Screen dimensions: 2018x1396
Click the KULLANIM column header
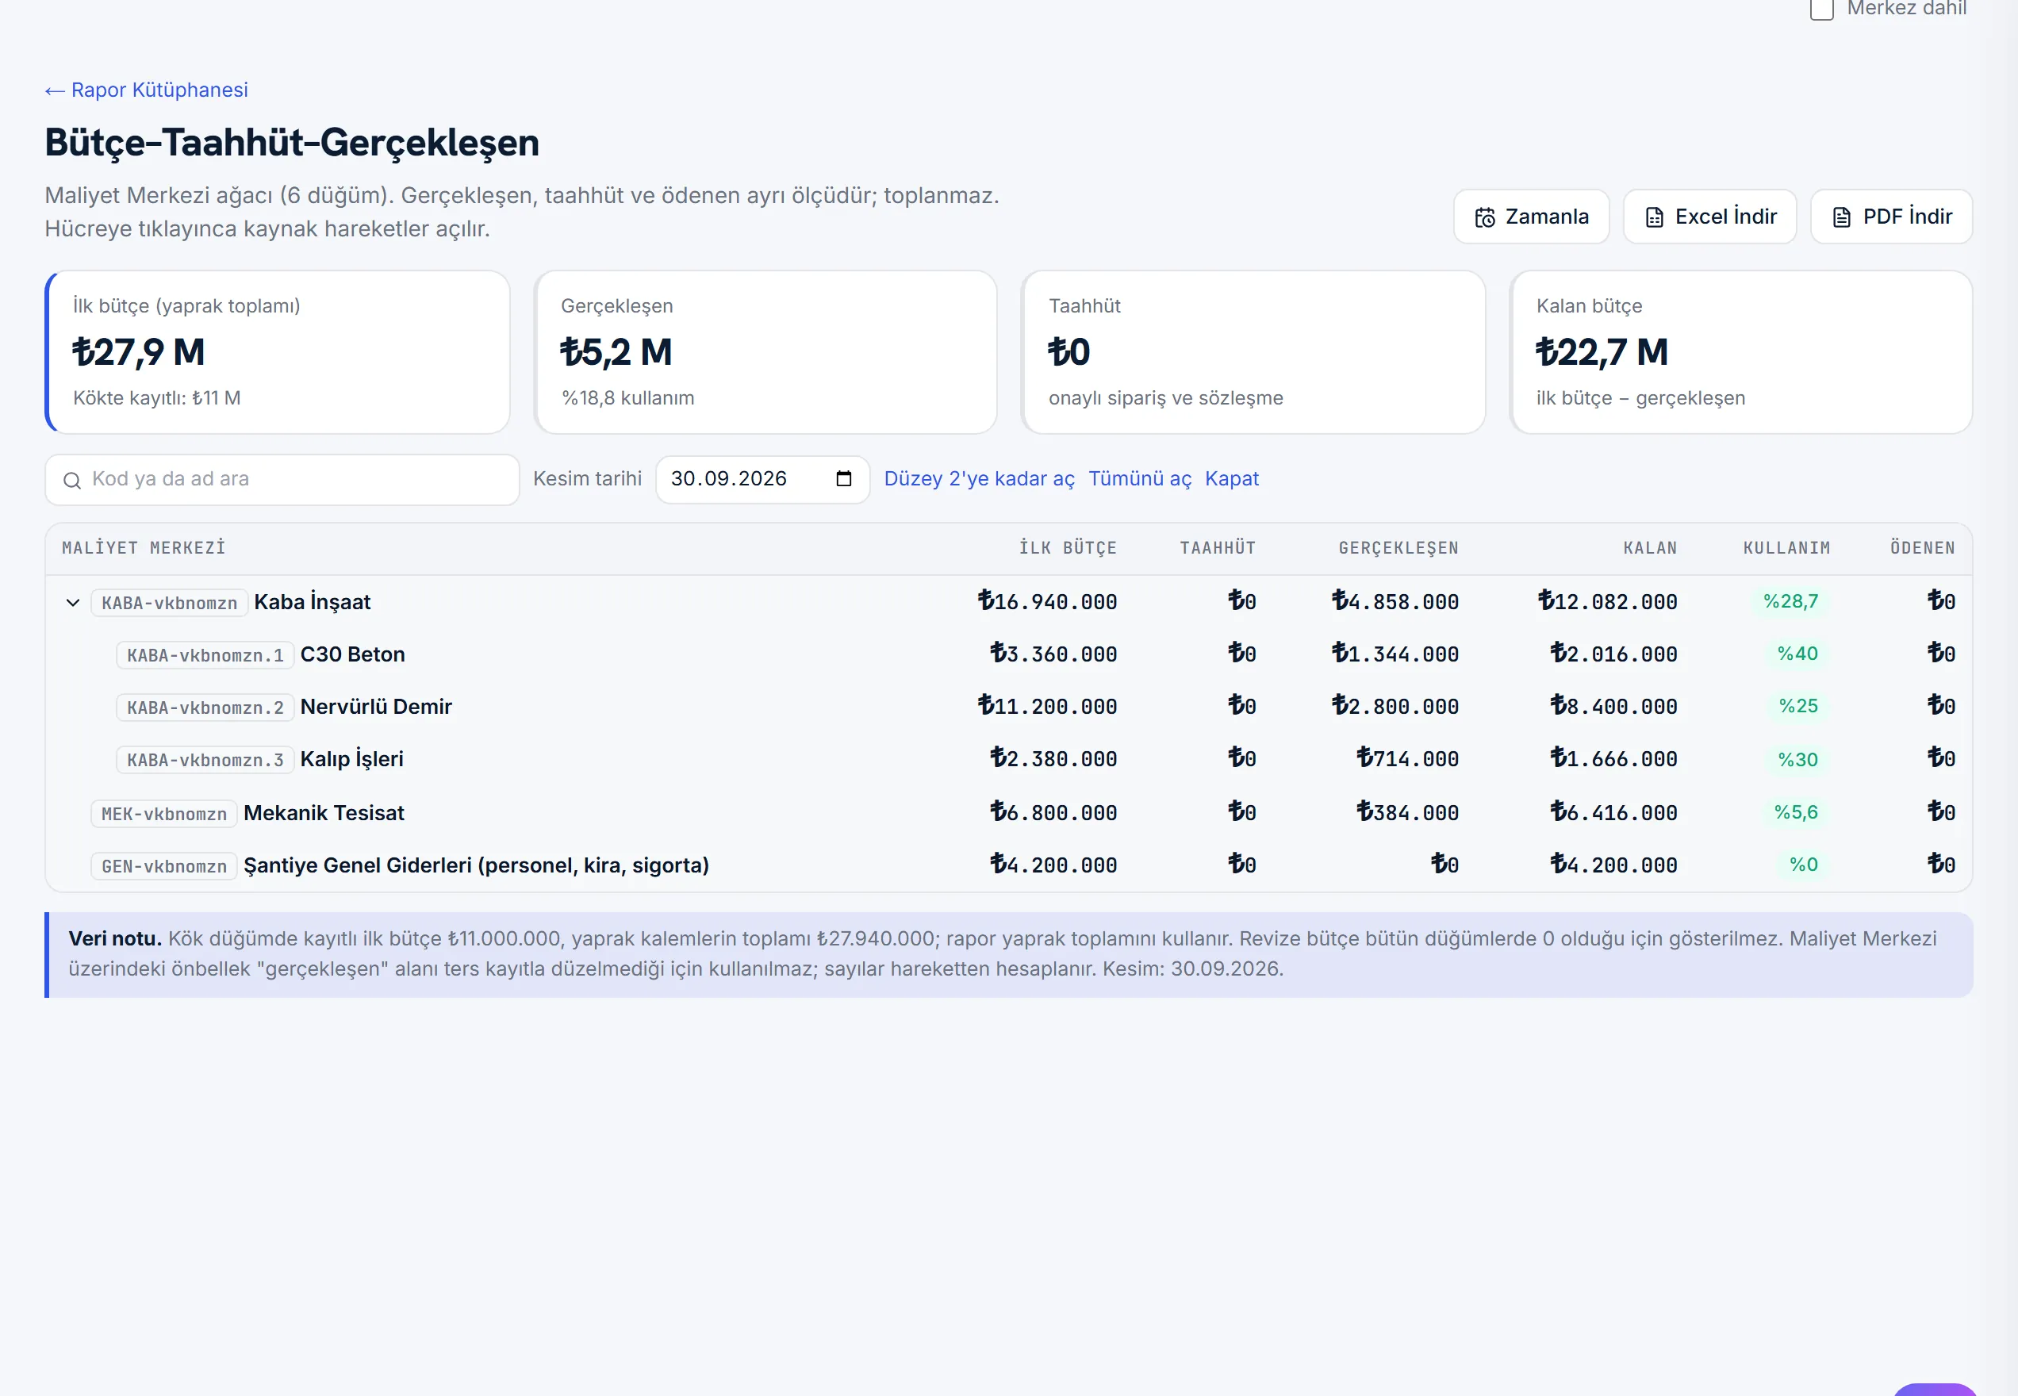click(1786, 547)
